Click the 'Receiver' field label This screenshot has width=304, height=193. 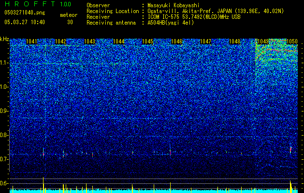98,17
